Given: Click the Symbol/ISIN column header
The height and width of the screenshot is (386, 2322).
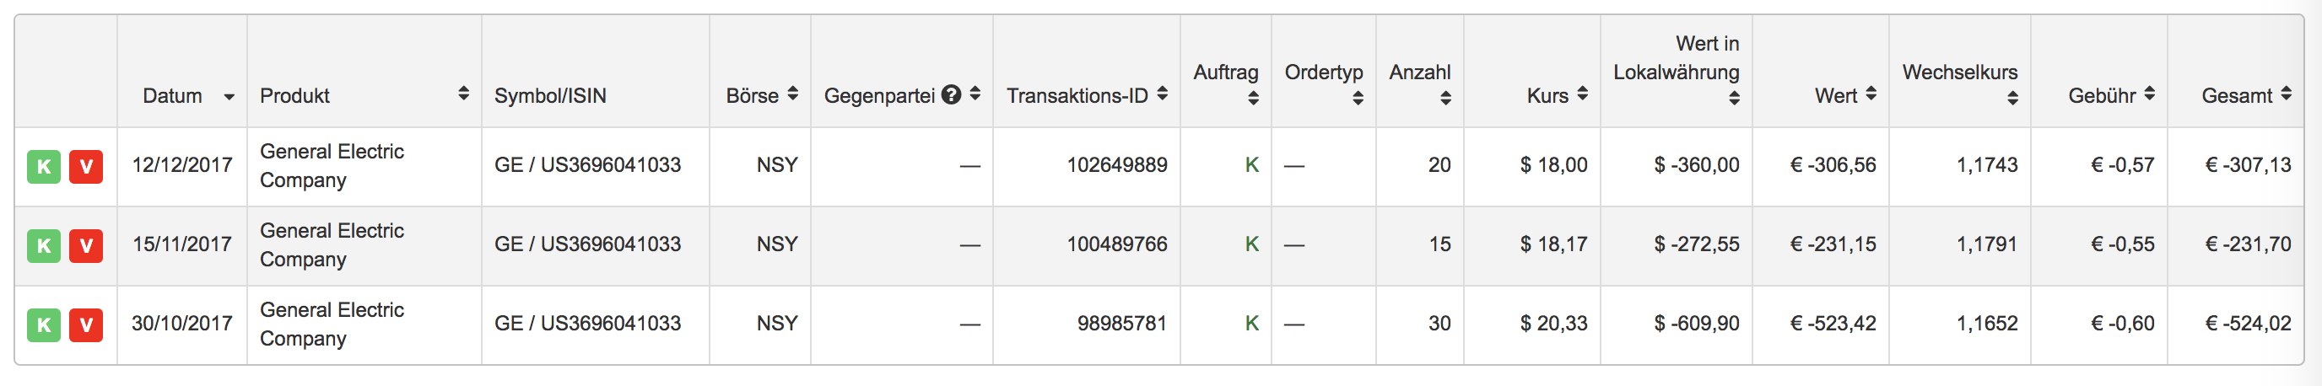Looking at the screenshot, I should [x=550, y=95].
